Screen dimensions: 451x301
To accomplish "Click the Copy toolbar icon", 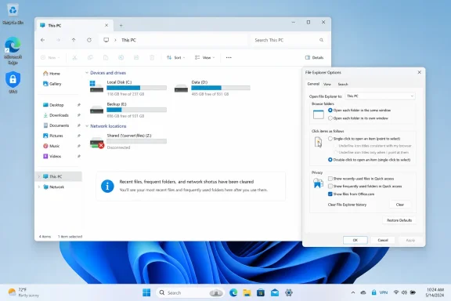I will pos(90,57).
